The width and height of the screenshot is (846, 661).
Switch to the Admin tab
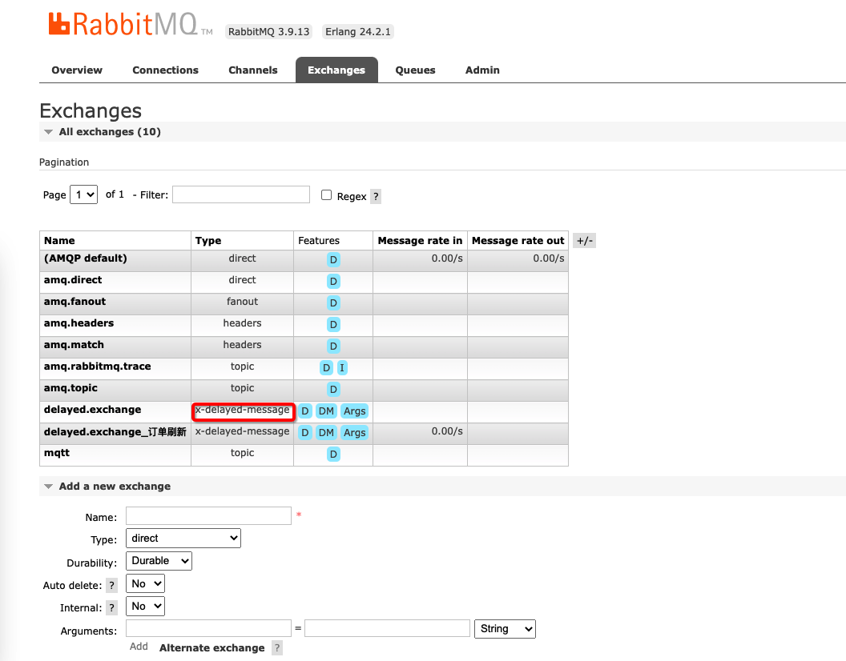click(482, 70)
